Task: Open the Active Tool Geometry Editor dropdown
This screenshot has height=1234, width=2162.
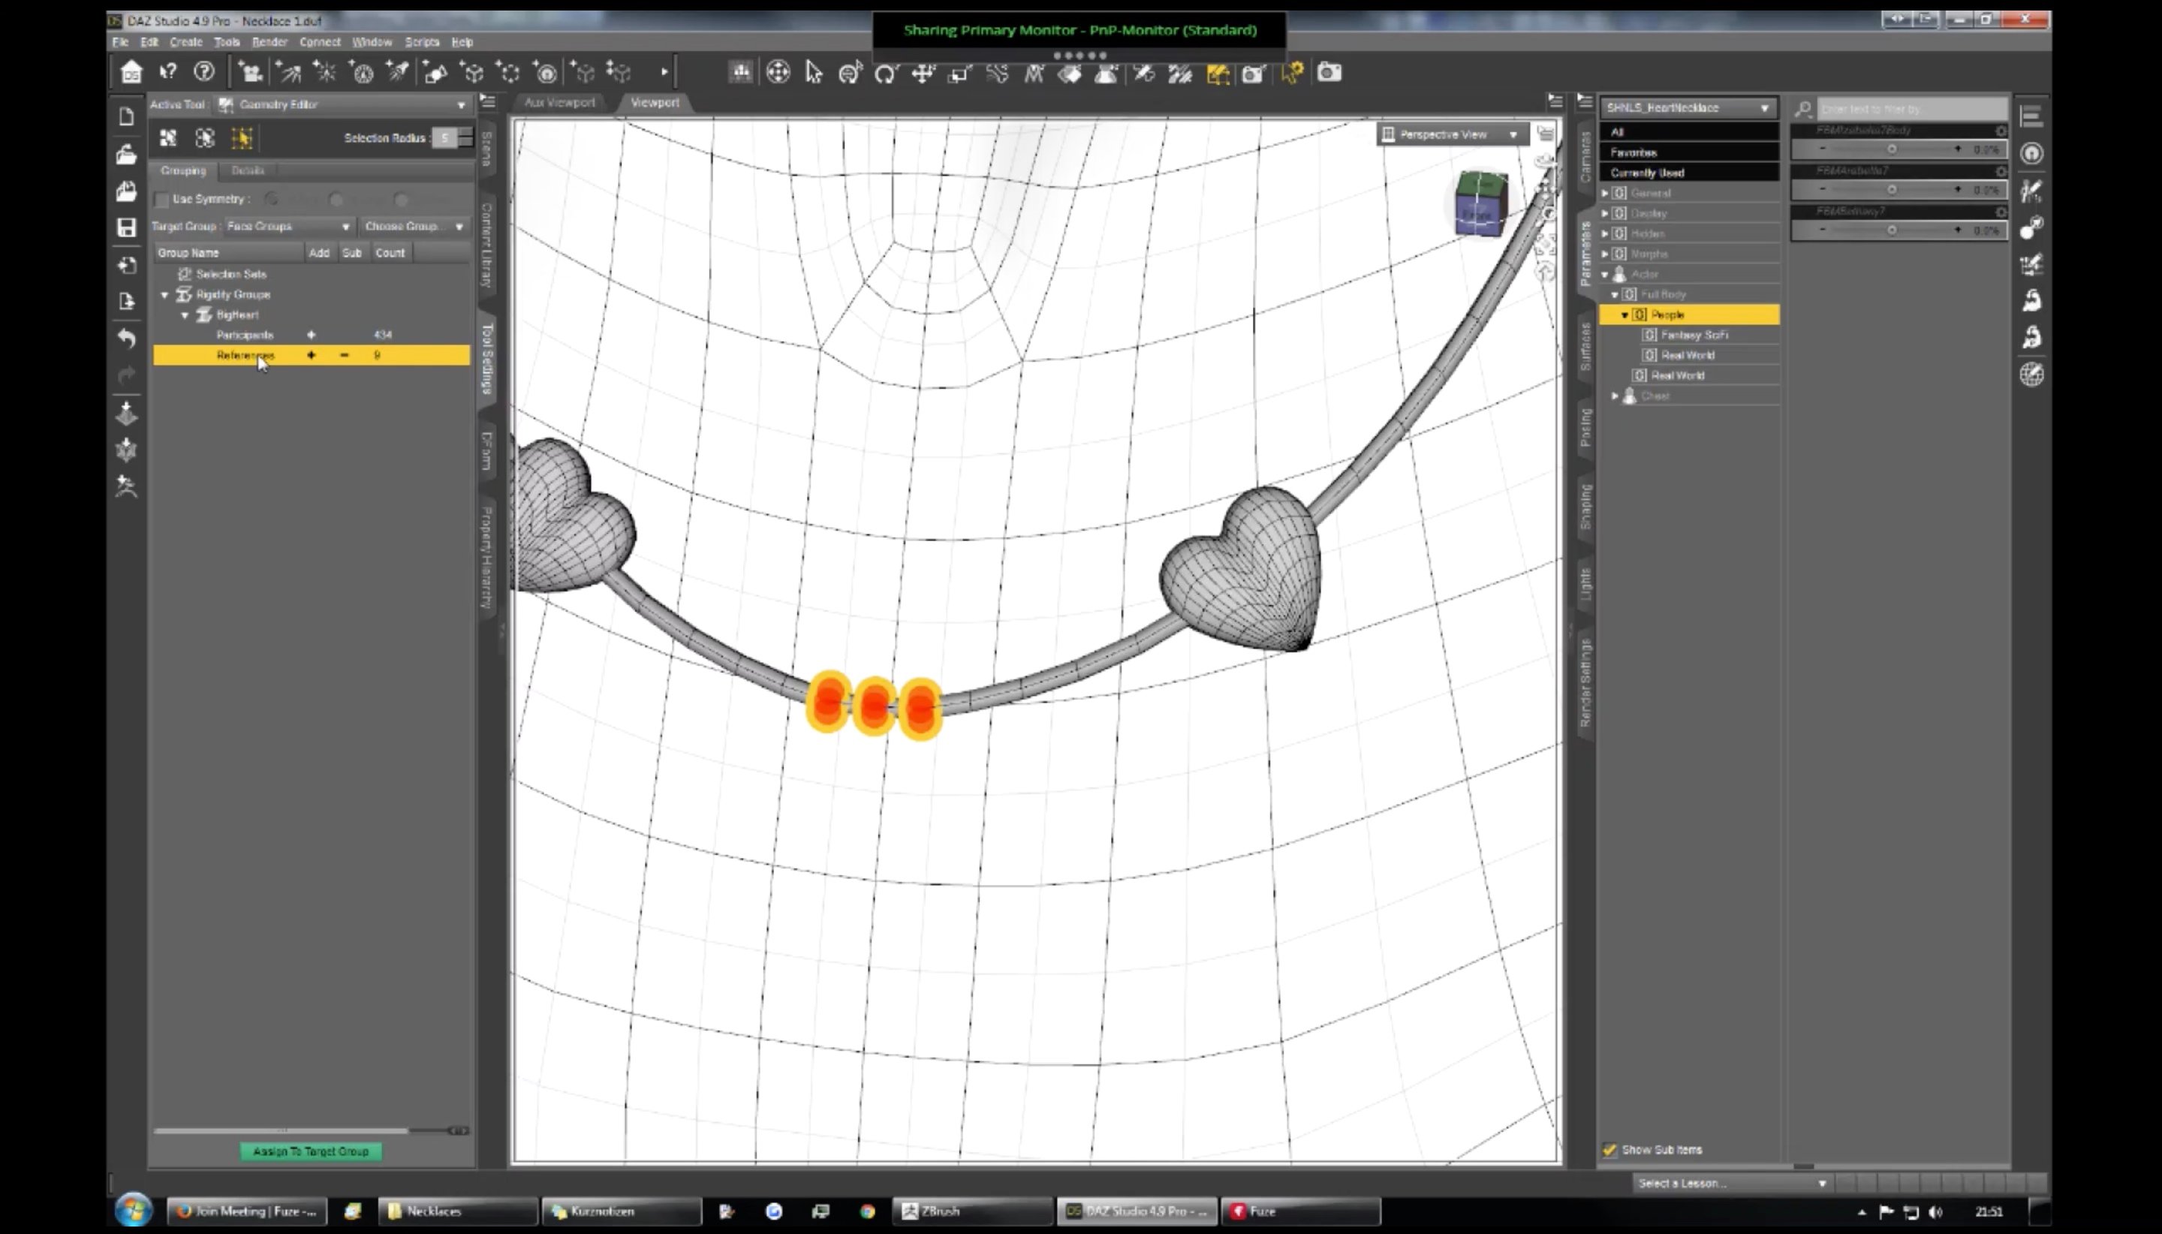Action: pos(342,104)
